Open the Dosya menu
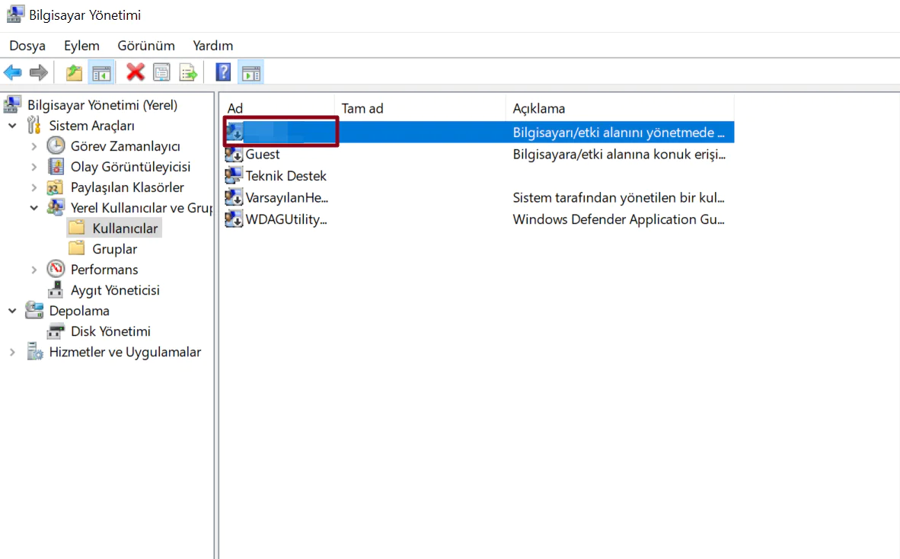The image size is (900, 559). 27,46
